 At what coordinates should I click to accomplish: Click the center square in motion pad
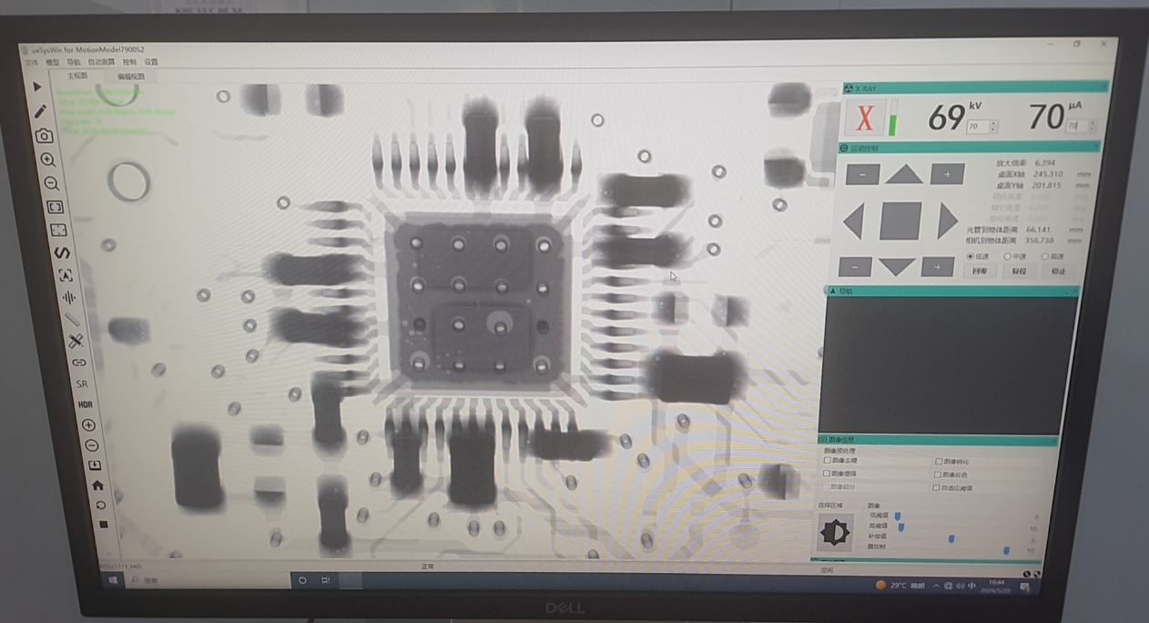click(x=900, y=220)
